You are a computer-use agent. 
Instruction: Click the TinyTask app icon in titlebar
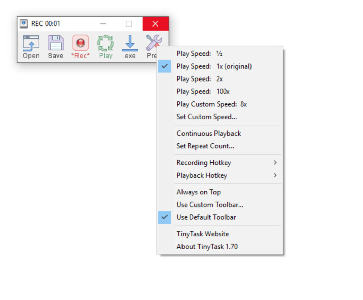click(23, 23)
